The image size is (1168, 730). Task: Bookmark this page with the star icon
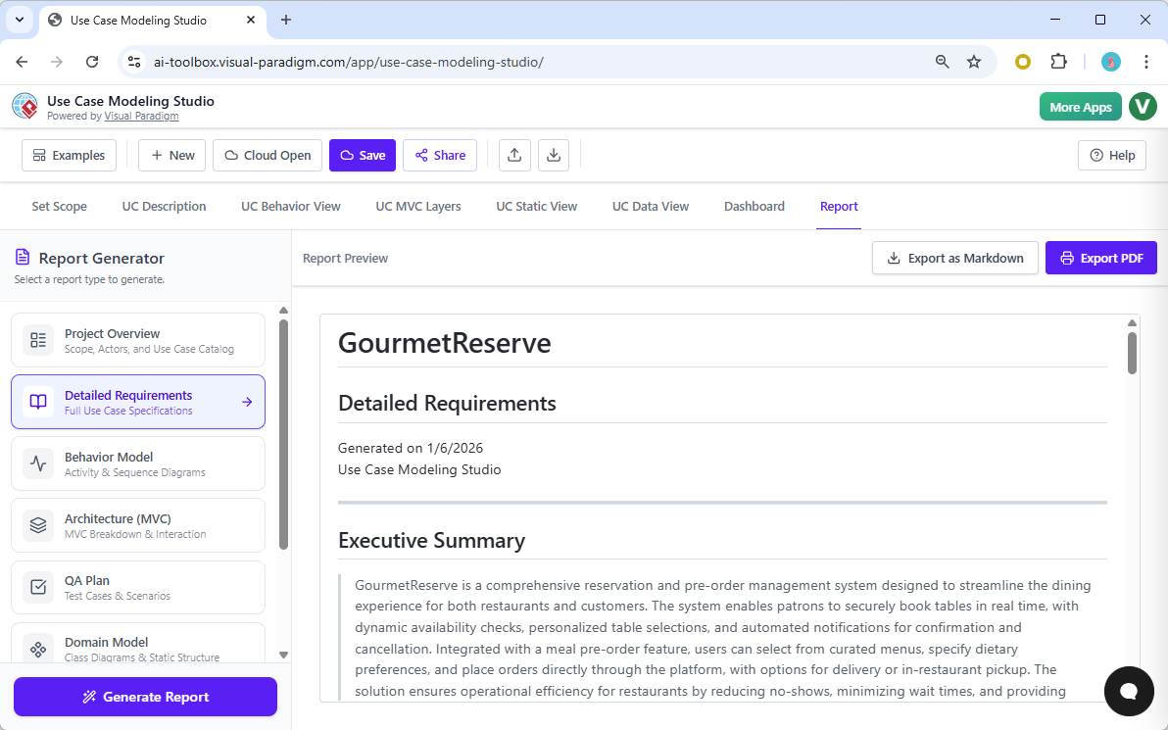[x=973, y=62]
